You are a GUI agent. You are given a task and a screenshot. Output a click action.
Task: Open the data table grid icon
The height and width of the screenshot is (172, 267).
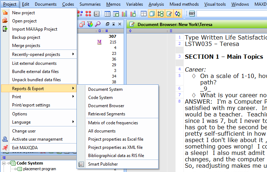[x=107, y=14]
